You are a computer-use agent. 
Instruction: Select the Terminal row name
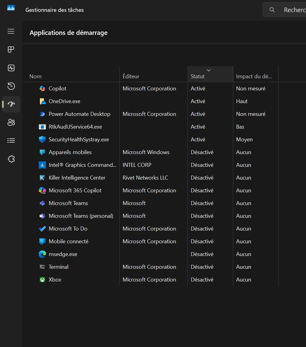58,267
